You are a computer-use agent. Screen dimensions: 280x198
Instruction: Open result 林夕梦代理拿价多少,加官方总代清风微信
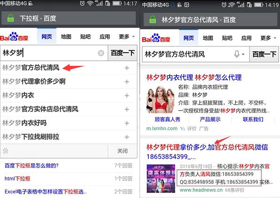point(207,152)
